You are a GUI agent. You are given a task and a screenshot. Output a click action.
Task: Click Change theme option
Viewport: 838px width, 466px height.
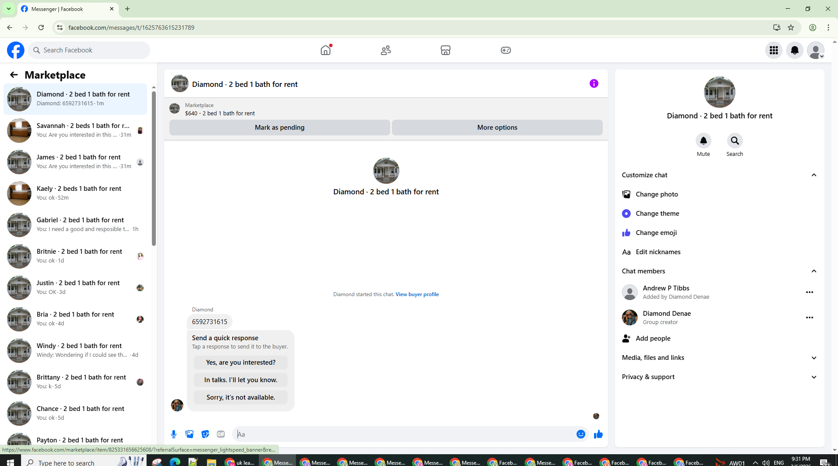tap(719, 214)
